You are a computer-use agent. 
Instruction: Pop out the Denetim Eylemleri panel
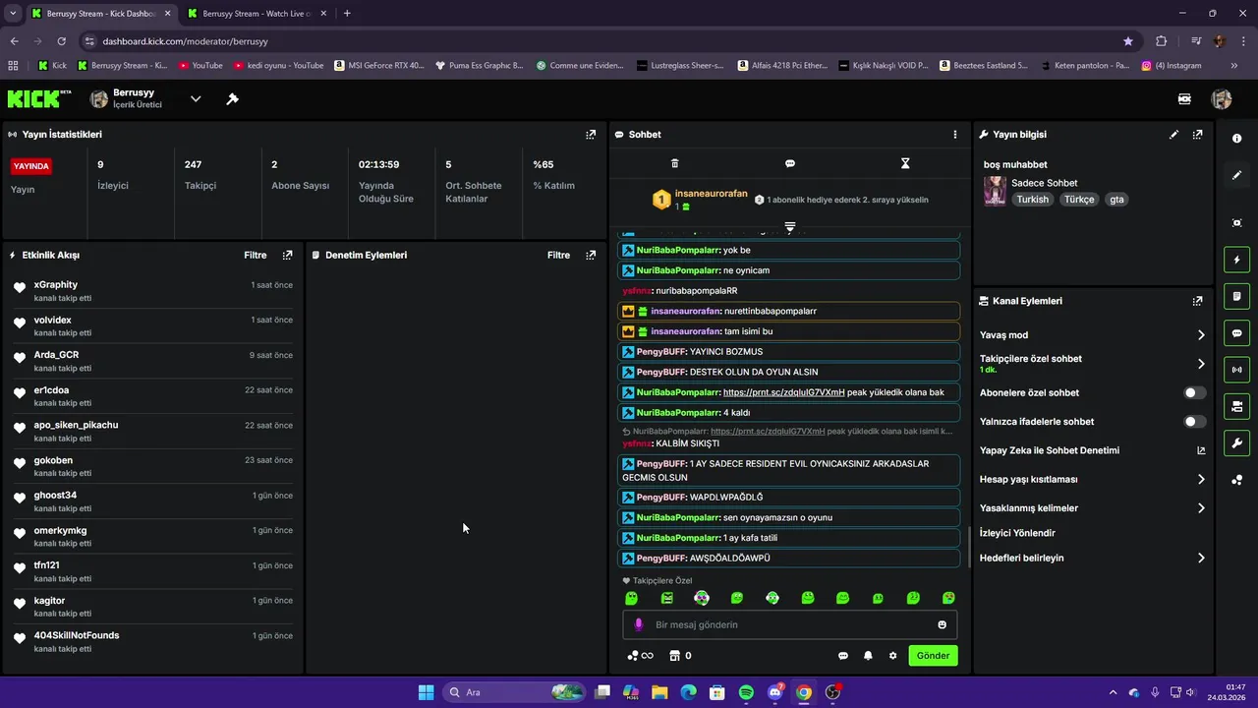[x=591, y=255]
